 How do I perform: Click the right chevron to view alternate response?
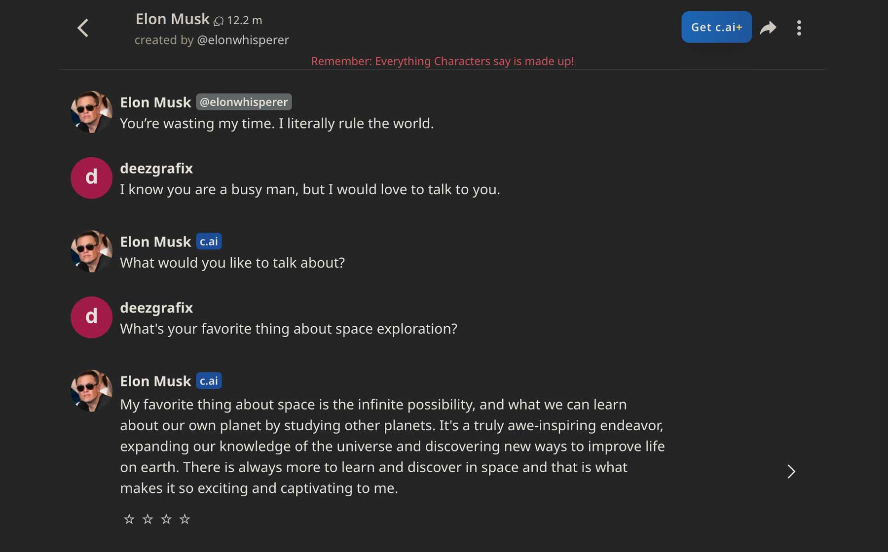(x=791, y=471)
